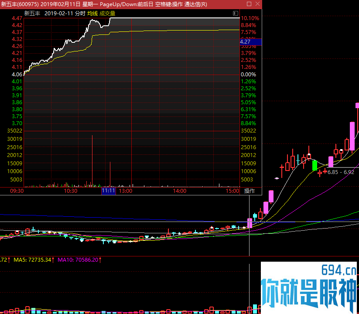Select the 成交量 legend label

point(107,14)
